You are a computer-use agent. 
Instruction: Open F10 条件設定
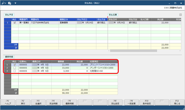pyautogui.click(x=147, y=102)
